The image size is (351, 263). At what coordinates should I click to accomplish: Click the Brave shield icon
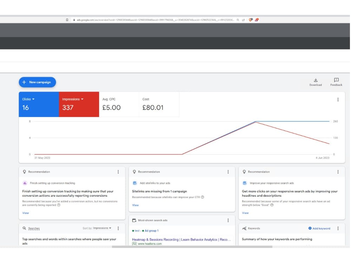pyautogui.click(x=251, y=20)
